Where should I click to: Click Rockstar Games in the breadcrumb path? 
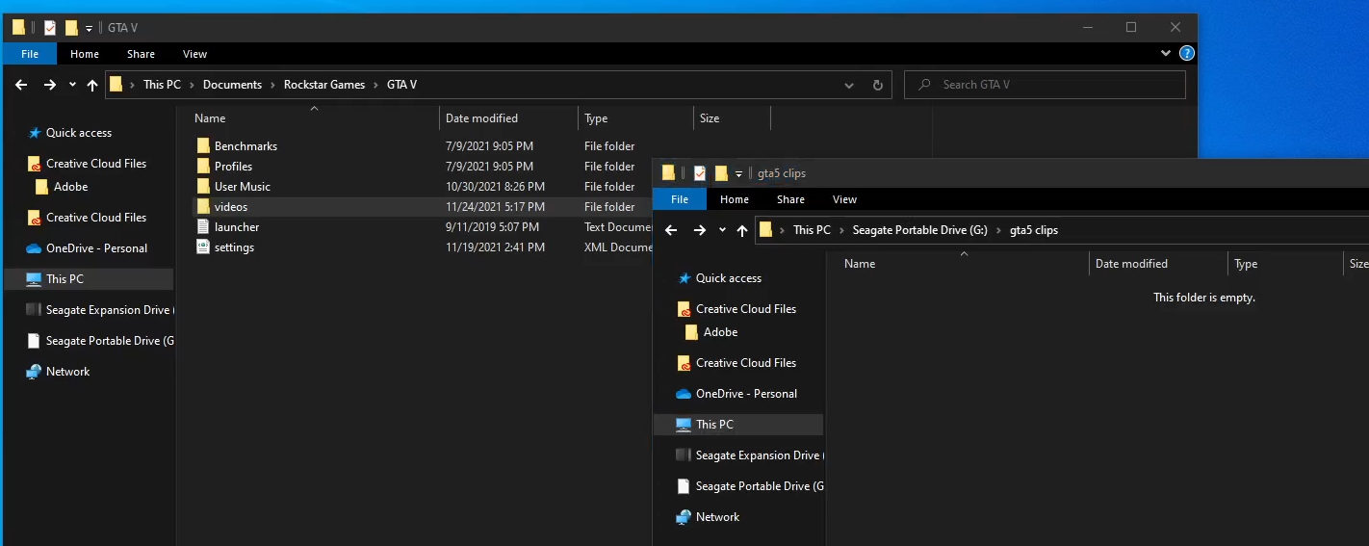tap(324, 85)
